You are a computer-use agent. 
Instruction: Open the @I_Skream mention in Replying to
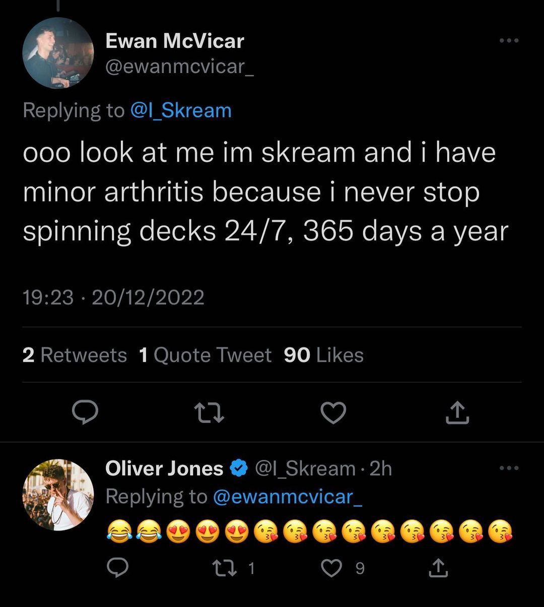click(181, 110)
